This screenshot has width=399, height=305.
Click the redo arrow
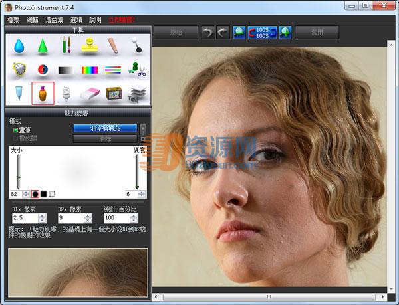pyautogui.click(x=223, y=33)
